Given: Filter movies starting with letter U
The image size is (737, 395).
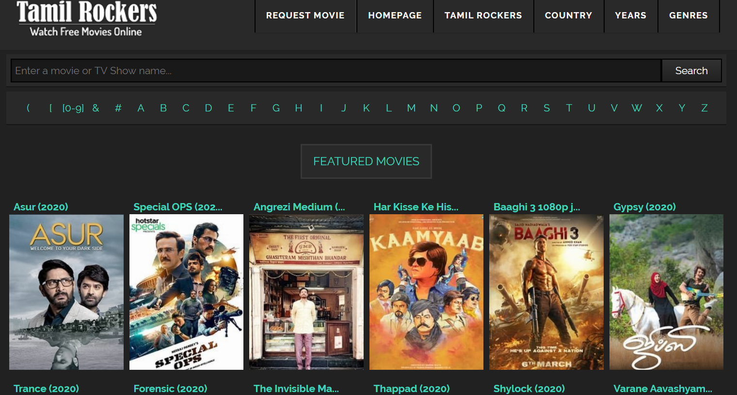Looking at the screenshot, I should pyautogui.click(x=592, y=108).
